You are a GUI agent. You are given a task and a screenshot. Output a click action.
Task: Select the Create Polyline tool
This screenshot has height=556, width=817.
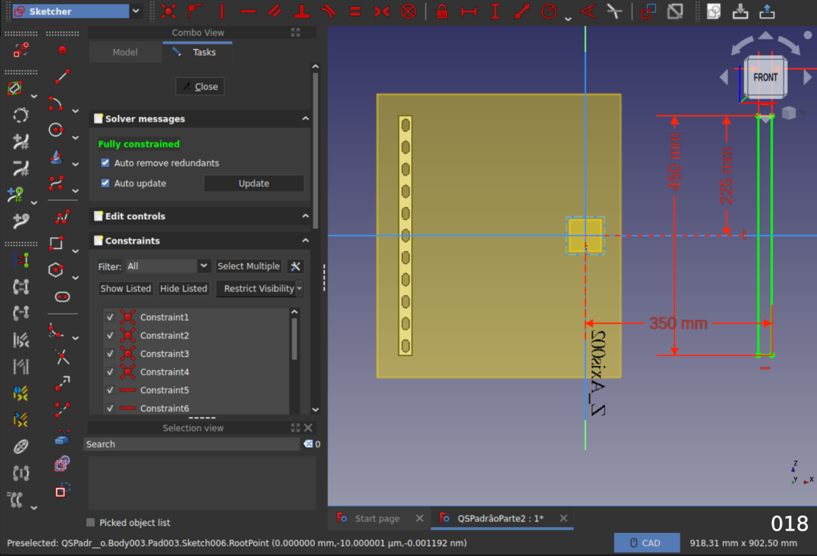tap(62, 217)
